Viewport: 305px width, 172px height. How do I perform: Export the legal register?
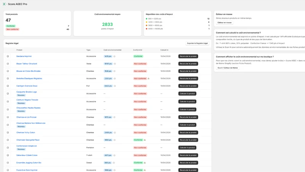pos(197,43)
